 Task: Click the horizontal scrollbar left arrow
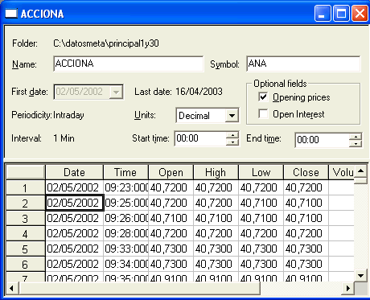coord(11,289)
